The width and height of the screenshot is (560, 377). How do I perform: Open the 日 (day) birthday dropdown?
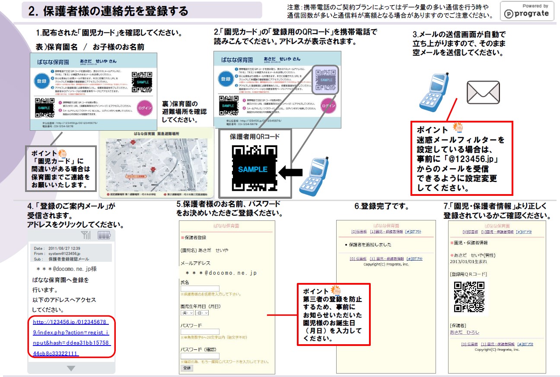coord(201,313)
